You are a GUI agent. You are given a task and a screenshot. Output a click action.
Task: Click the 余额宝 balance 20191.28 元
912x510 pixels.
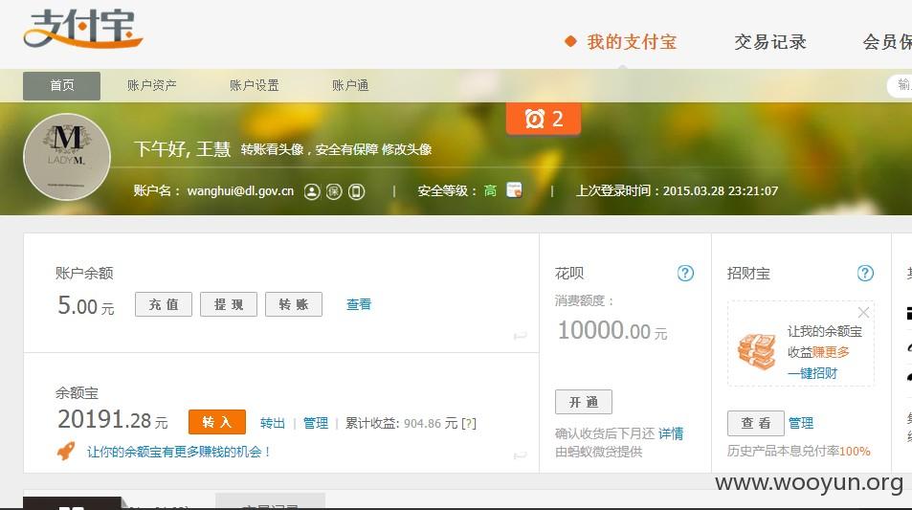click(113, 420)
